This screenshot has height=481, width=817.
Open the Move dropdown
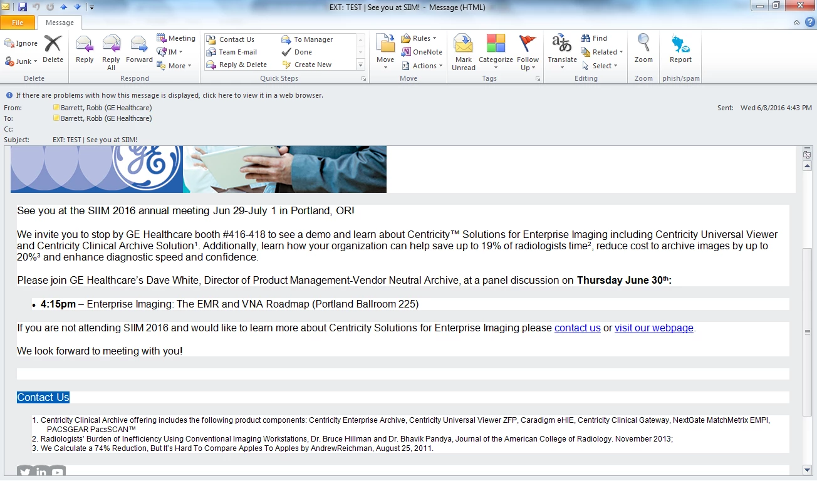[385, 51]
